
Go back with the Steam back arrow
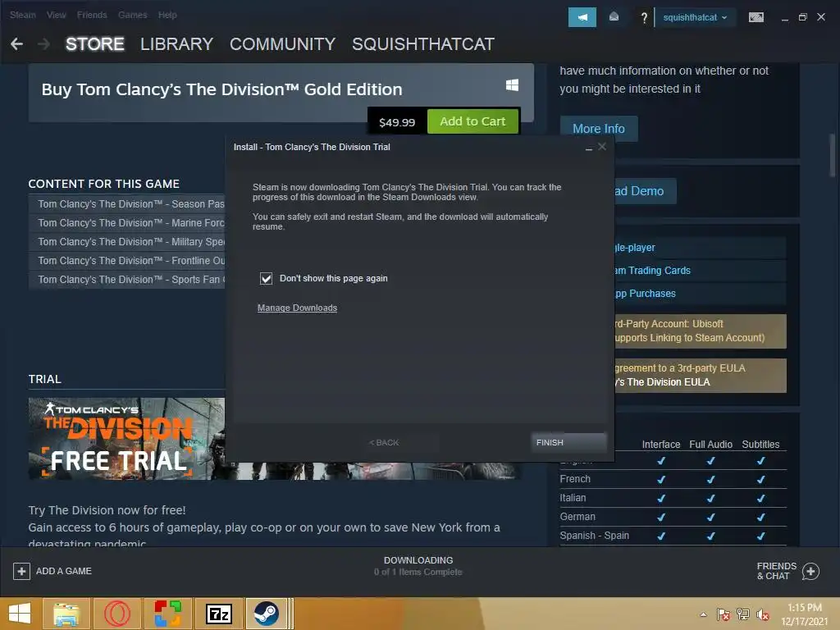(x=16, y=44)
